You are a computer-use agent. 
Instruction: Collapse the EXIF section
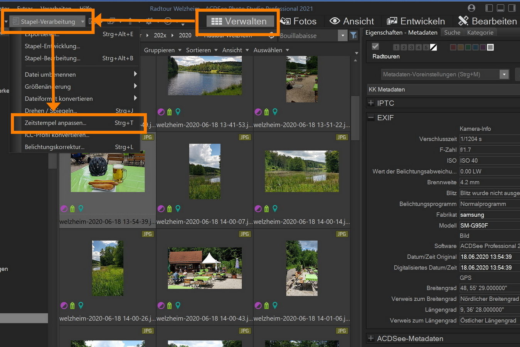(x=371, y=118)
